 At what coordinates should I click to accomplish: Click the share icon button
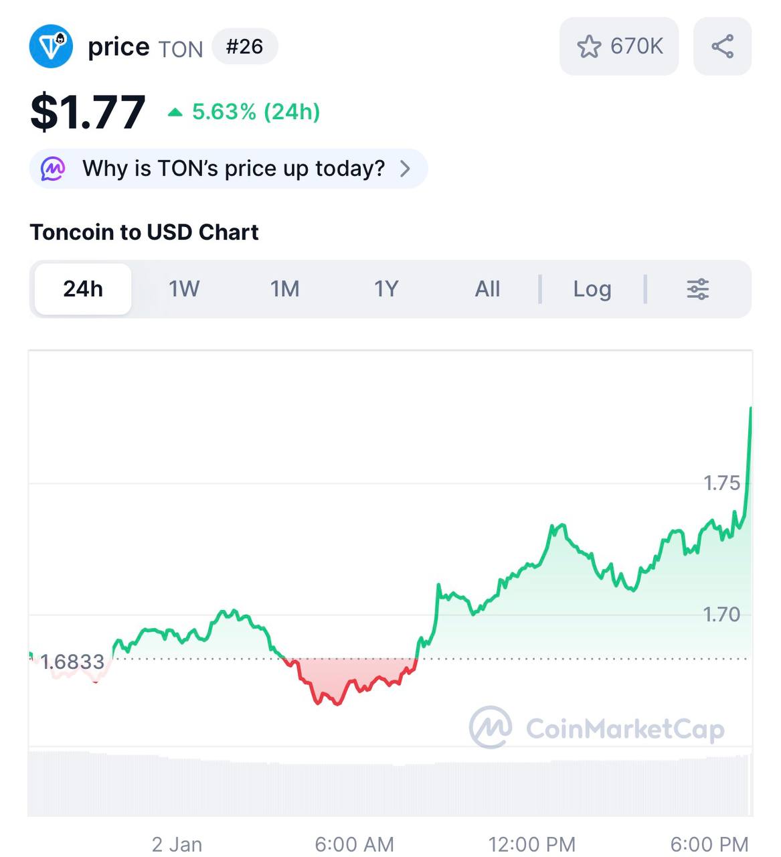[722, 47]
